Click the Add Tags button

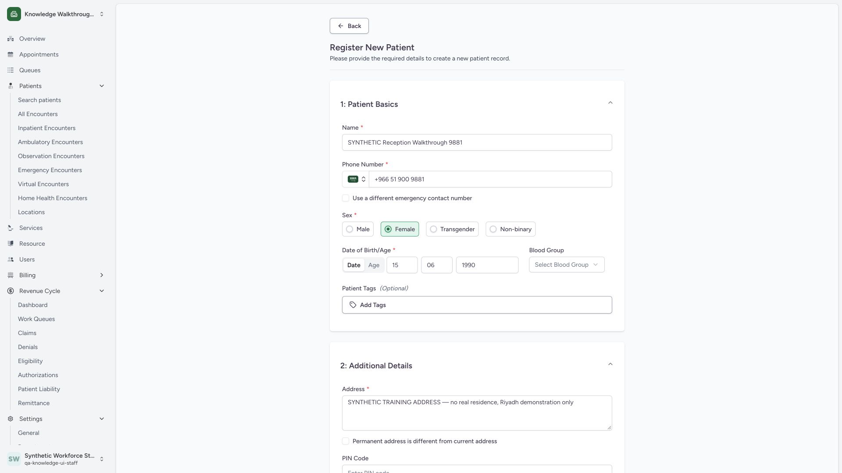tap(477, 305)
